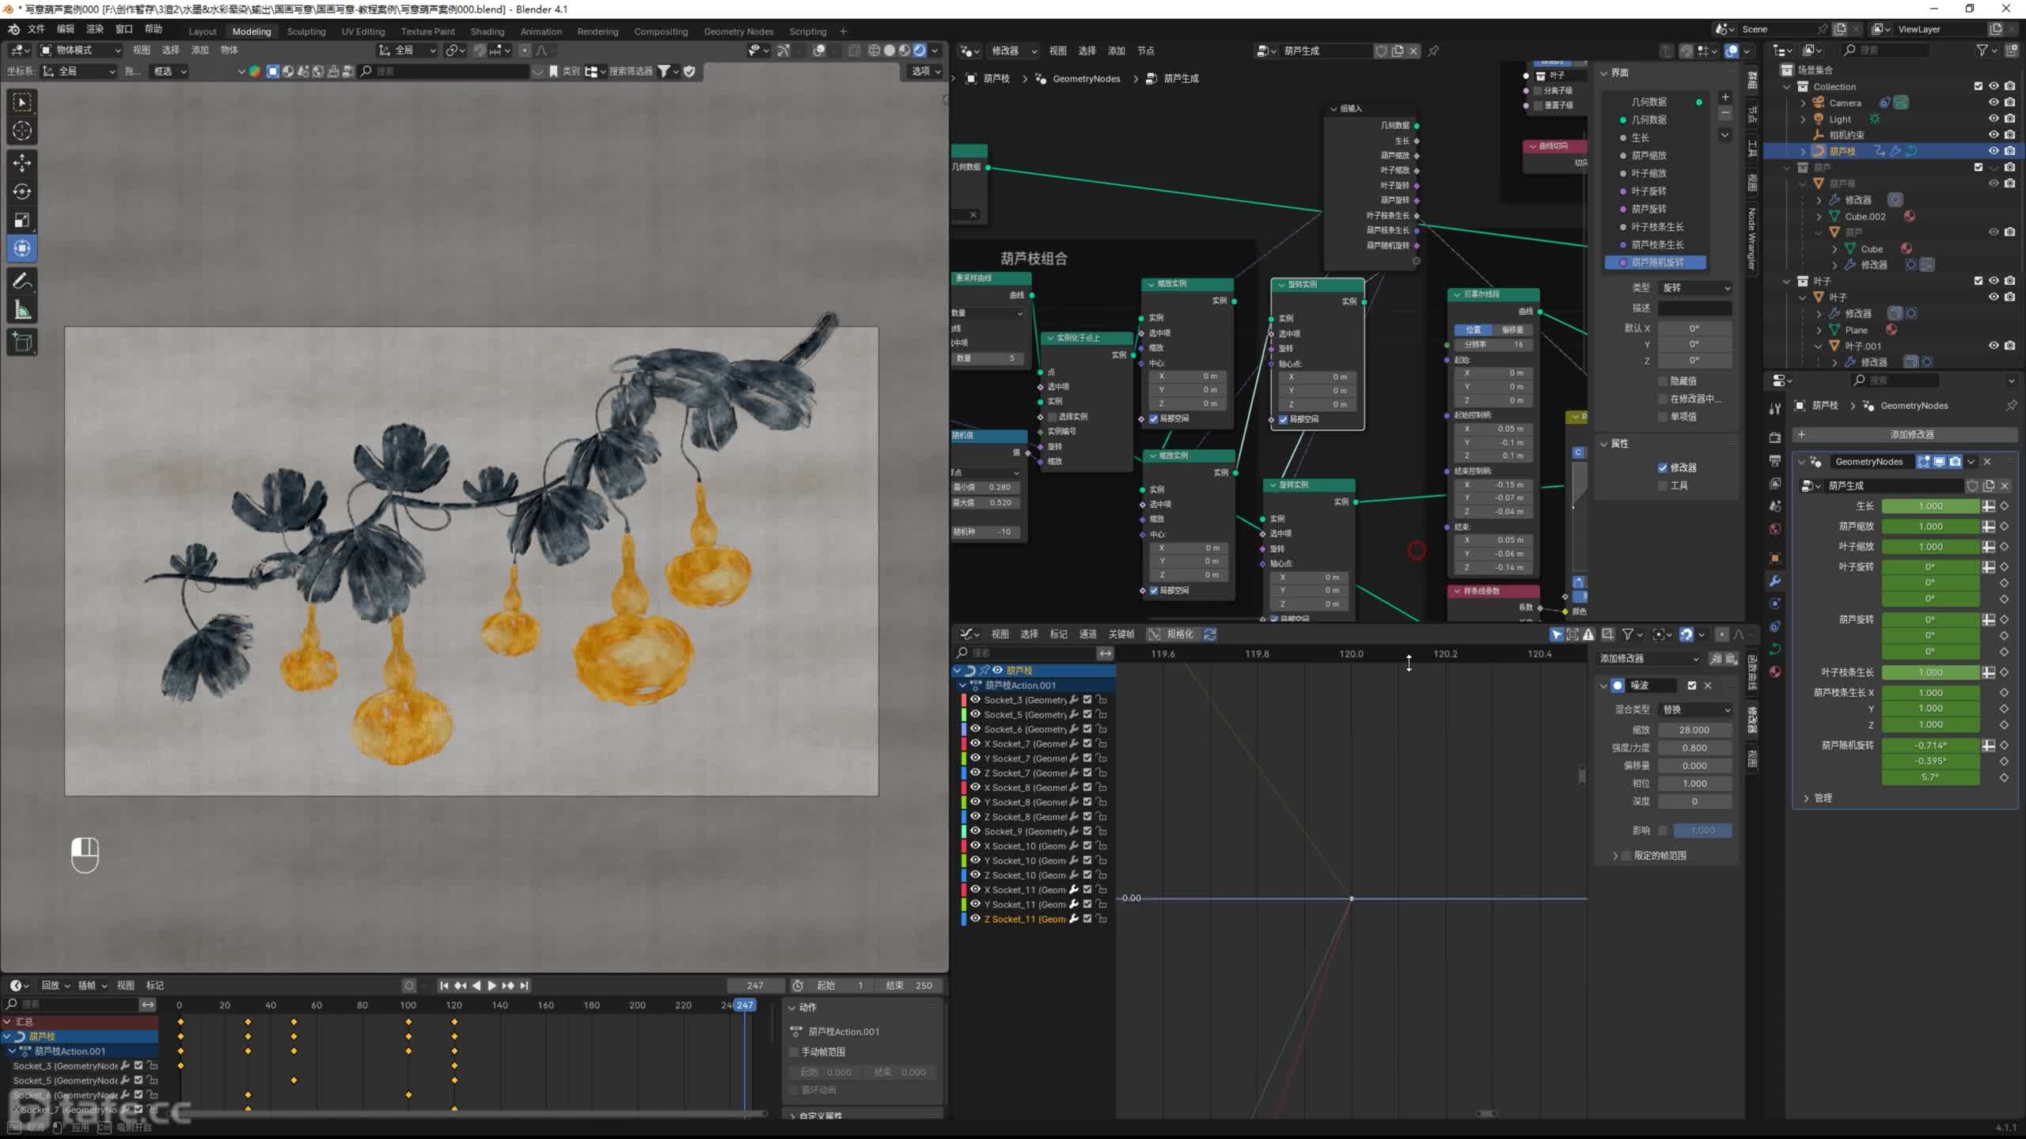
Task: Select the Rotate tool in viewport toolbar
Action: point(22,191)
